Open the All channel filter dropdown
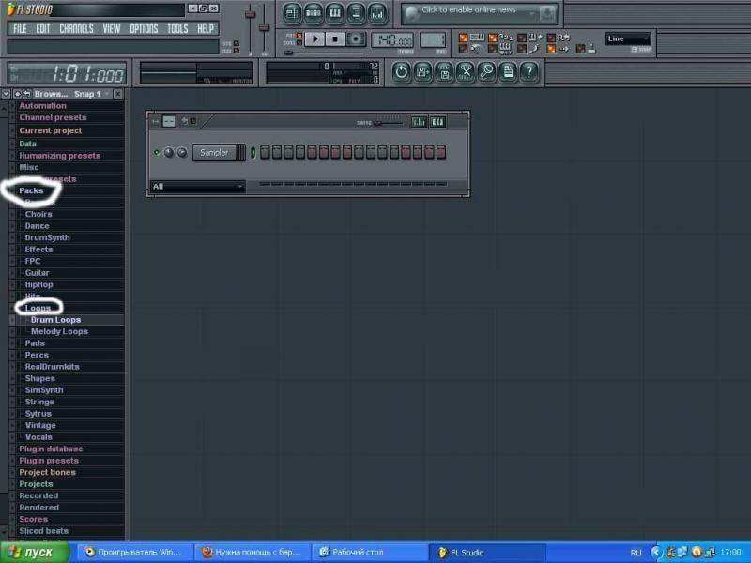This screenshot has width=751, height=563. pos(197,187)
